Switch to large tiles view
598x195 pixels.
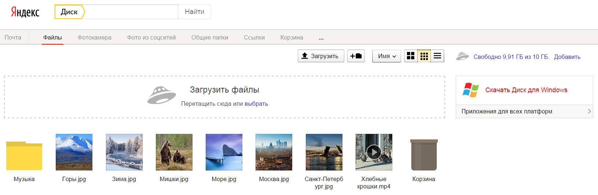pos(411,56)
